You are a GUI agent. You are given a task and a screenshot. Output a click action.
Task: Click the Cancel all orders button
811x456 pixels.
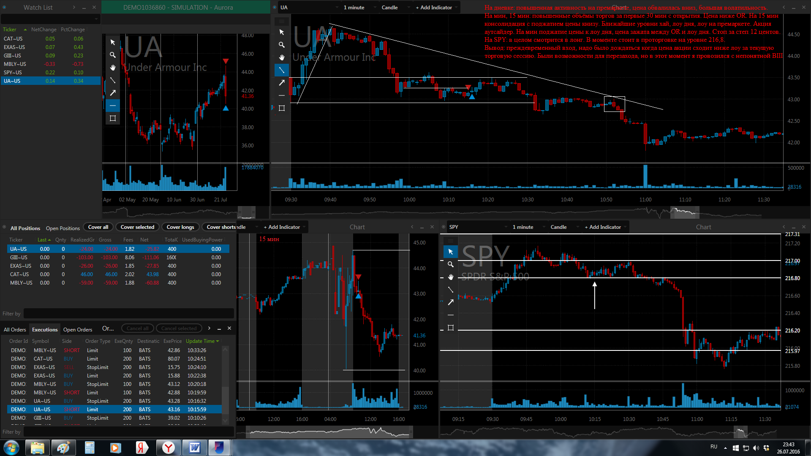[138, 328]
